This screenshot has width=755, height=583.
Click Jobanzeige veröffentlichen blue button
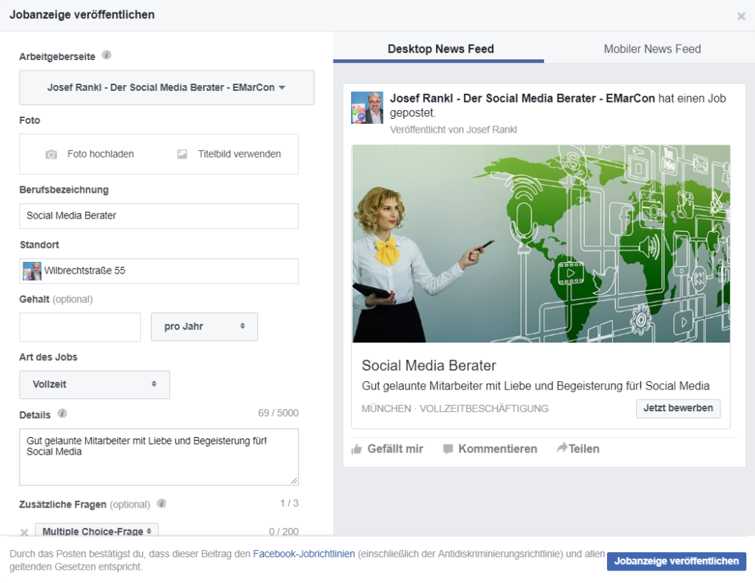676,561
